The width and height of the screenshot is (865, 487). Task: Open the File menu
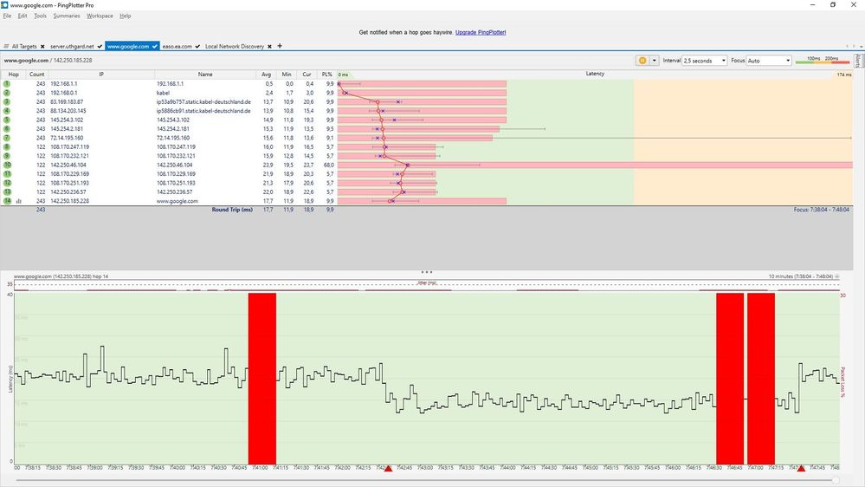(7, 16)
